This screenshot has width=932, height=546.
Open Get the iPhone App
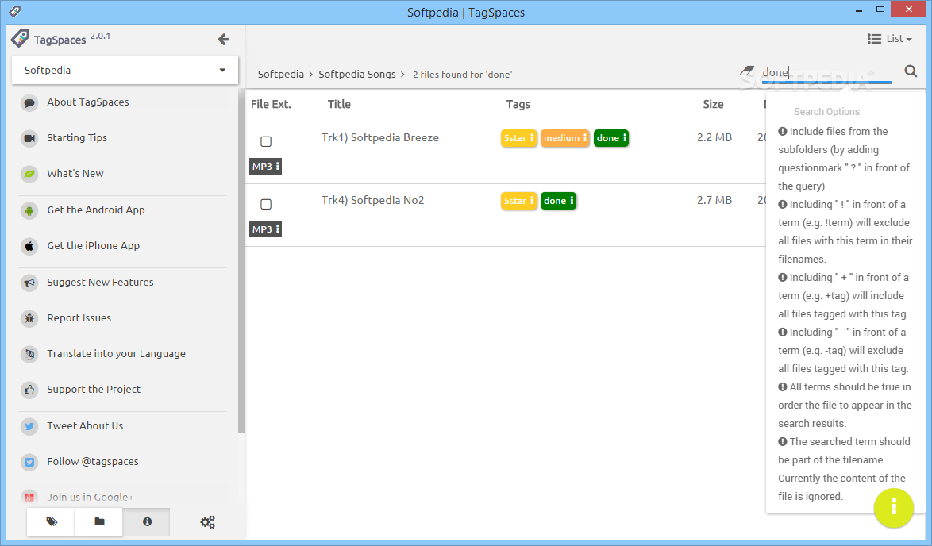(94, 245)
